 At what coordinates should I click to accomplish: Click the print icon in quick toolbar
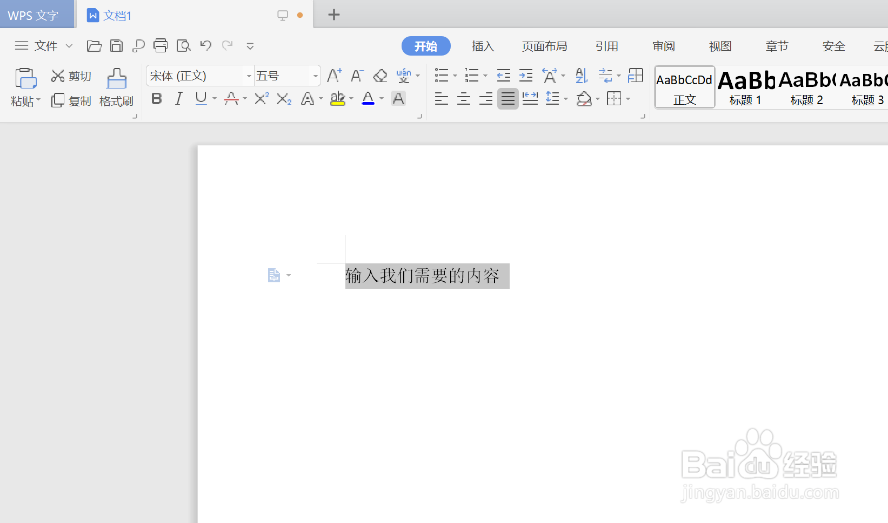161,46
